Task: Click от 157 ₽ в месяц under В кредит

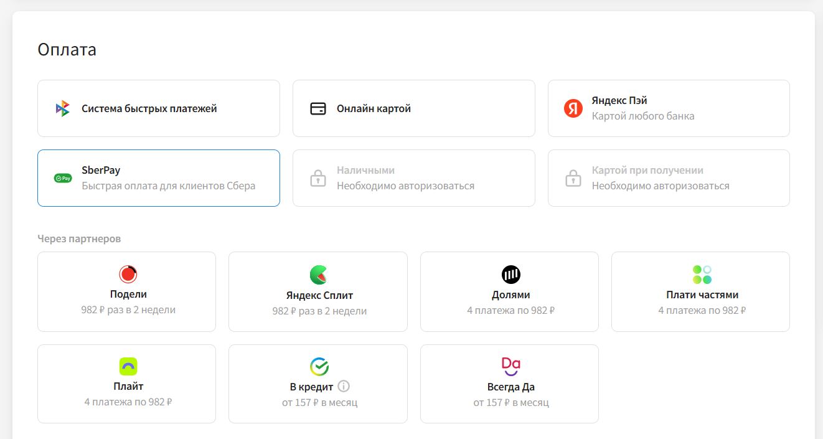Action: (x=319, y=402)
